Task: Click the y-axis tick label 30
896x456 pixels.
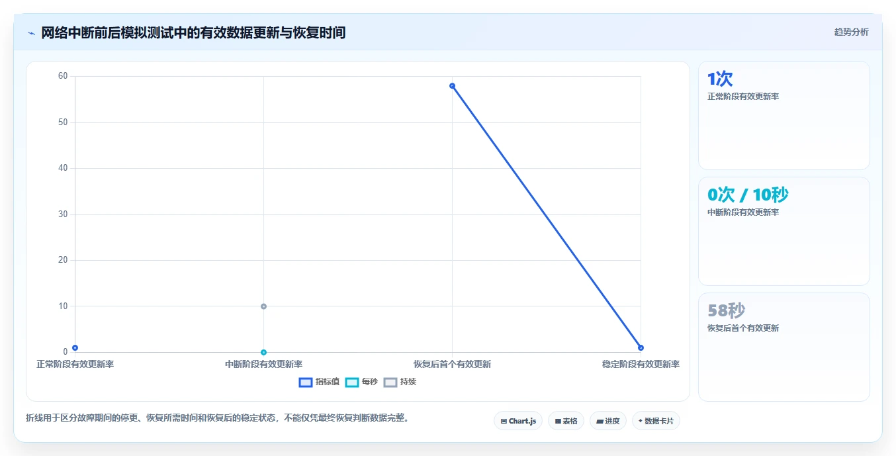Action: [63, 214]
